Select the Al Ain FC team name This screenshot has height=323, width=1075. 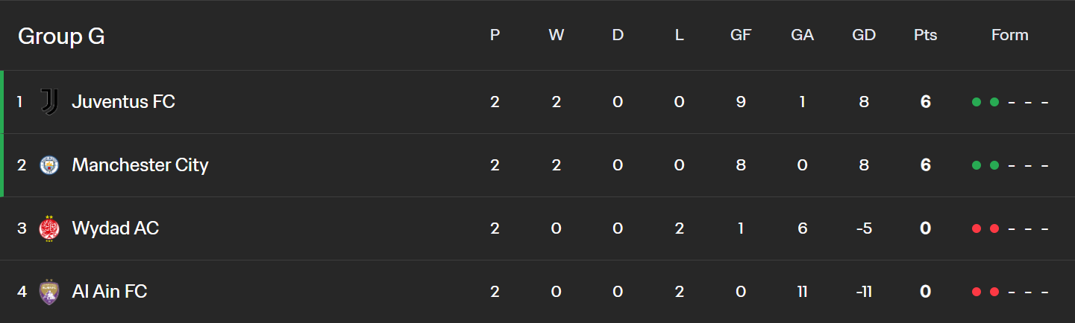[109, 292]
